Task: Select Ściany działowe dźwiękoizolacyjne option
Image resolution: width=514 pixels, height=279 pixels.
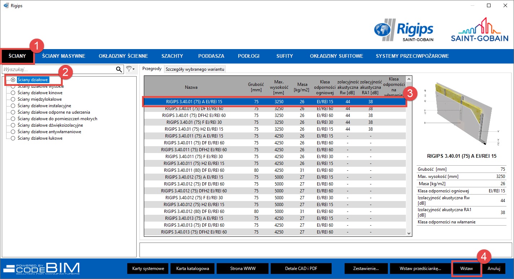Action: [x=47, y=125]
